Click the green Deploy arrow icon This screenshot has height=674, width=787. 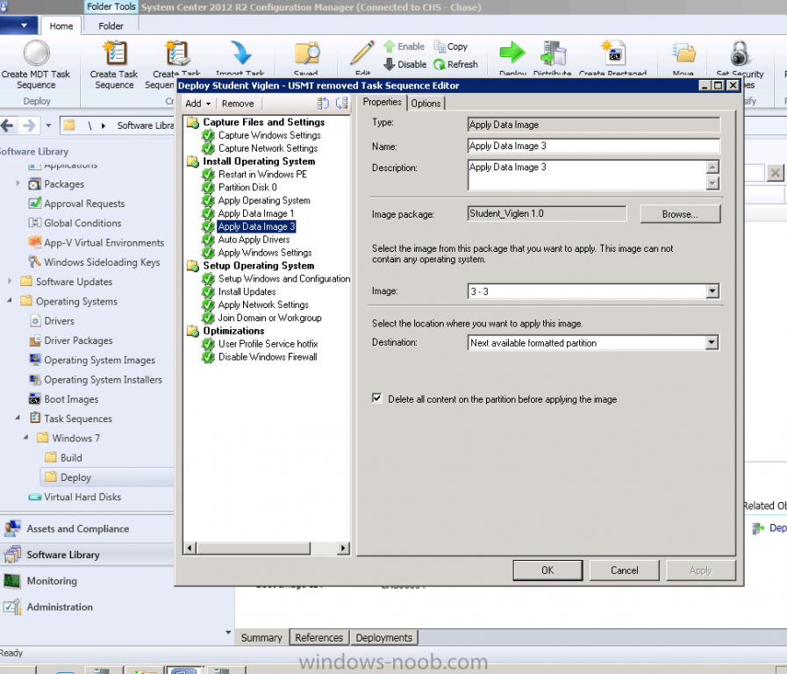click(x=512, y=53)
